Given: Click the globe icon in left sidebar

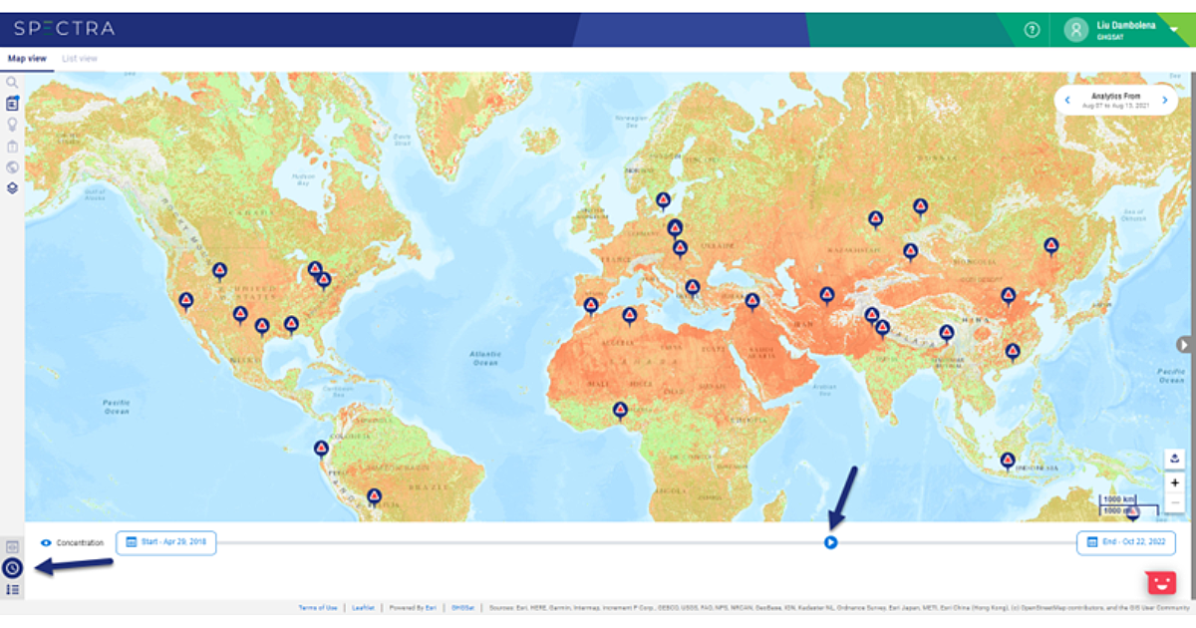Looking at the screenshot, I should coord(12,166).
